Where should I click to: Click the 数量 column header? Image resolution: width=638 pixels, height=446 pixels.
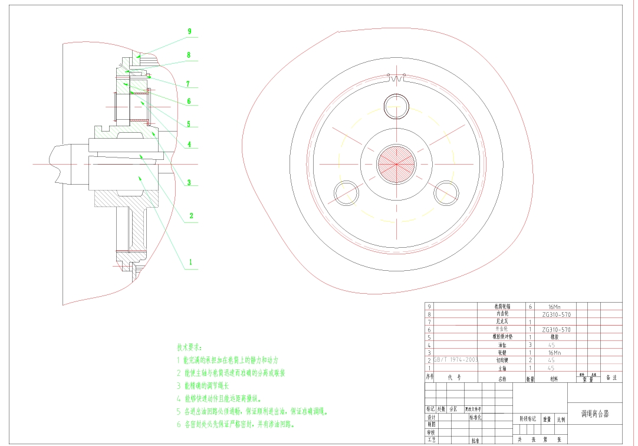[531, 378]
